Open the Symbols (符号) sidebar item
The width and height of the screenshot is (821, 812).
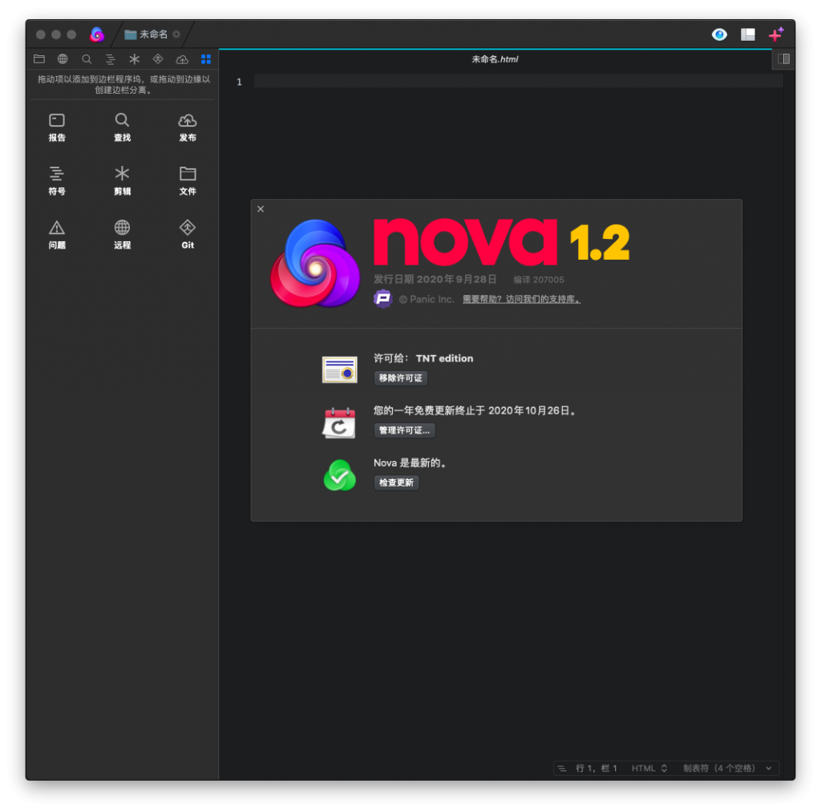tap(57, 180)
